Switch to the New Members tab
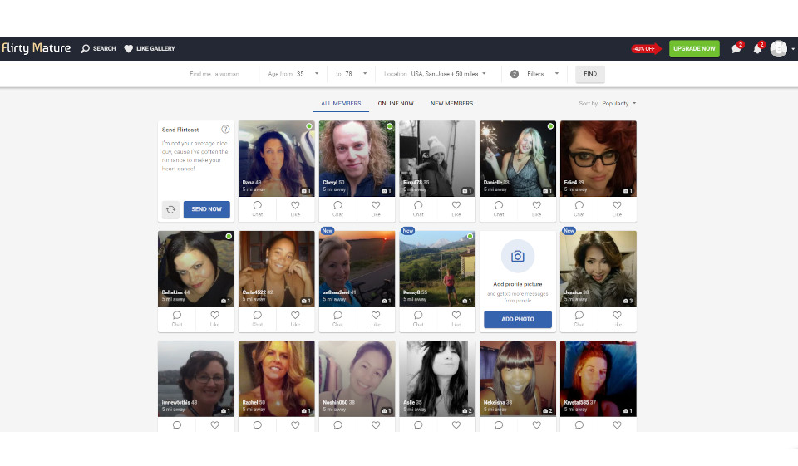The image size is (798, 466). 451,104
